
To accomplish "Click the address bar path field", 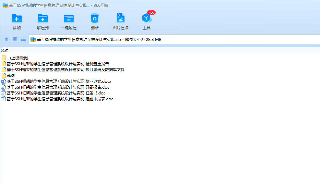I will pos(174,39).
